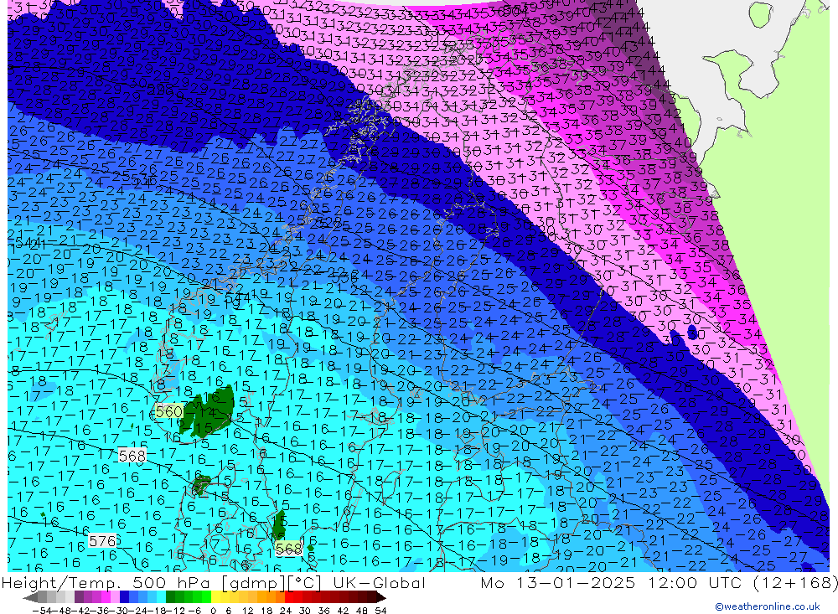Viewport: 838px width, 614px height.
Task: Click the '54' maximum scale value label
Action: [380, 611]
